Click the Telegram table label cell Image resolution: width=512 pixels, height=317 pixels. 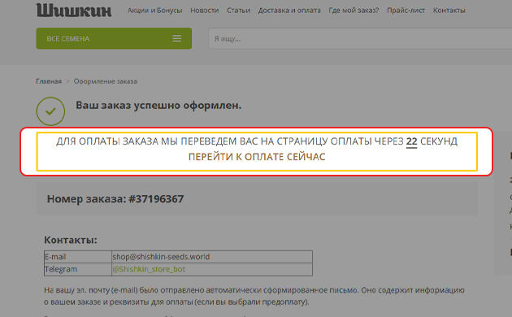click(78, 269)
